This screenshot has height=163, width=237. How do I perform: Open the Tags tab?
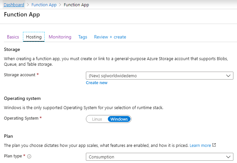(83, 37)
